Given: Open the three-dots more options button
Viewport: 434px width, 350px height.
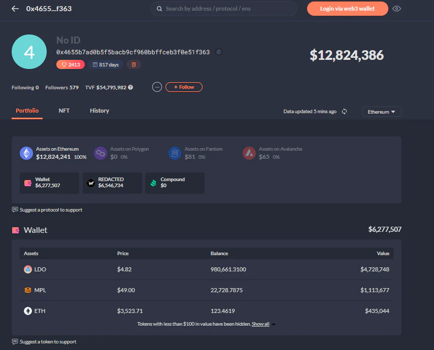Looking at the screenshot, I should click(157, 87).
